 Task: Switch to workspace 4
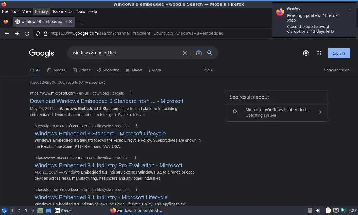pos(32,211)
